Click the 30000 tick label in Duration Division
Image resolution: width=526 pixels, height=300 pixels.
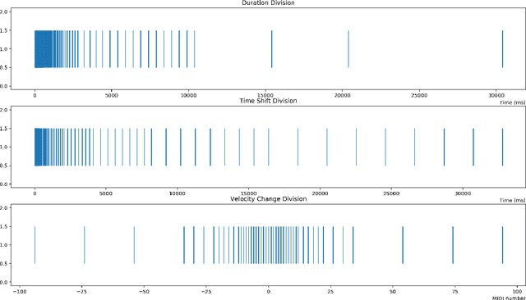496,95
